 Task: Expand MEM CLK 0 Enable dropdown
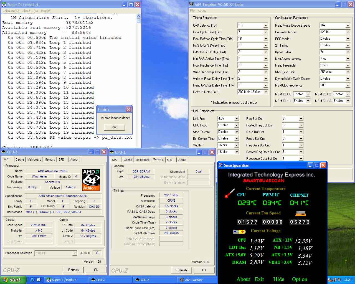tap(308, 94)
